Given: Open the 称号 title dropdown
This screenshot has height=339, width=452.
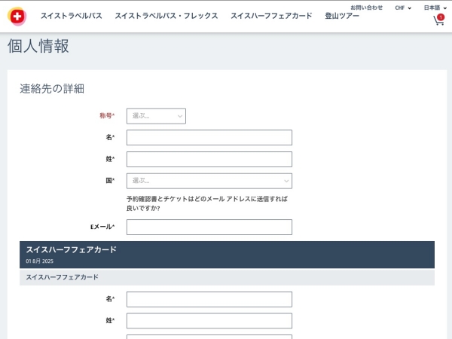Looking at the screenshot, I should (x=156, y=116).
